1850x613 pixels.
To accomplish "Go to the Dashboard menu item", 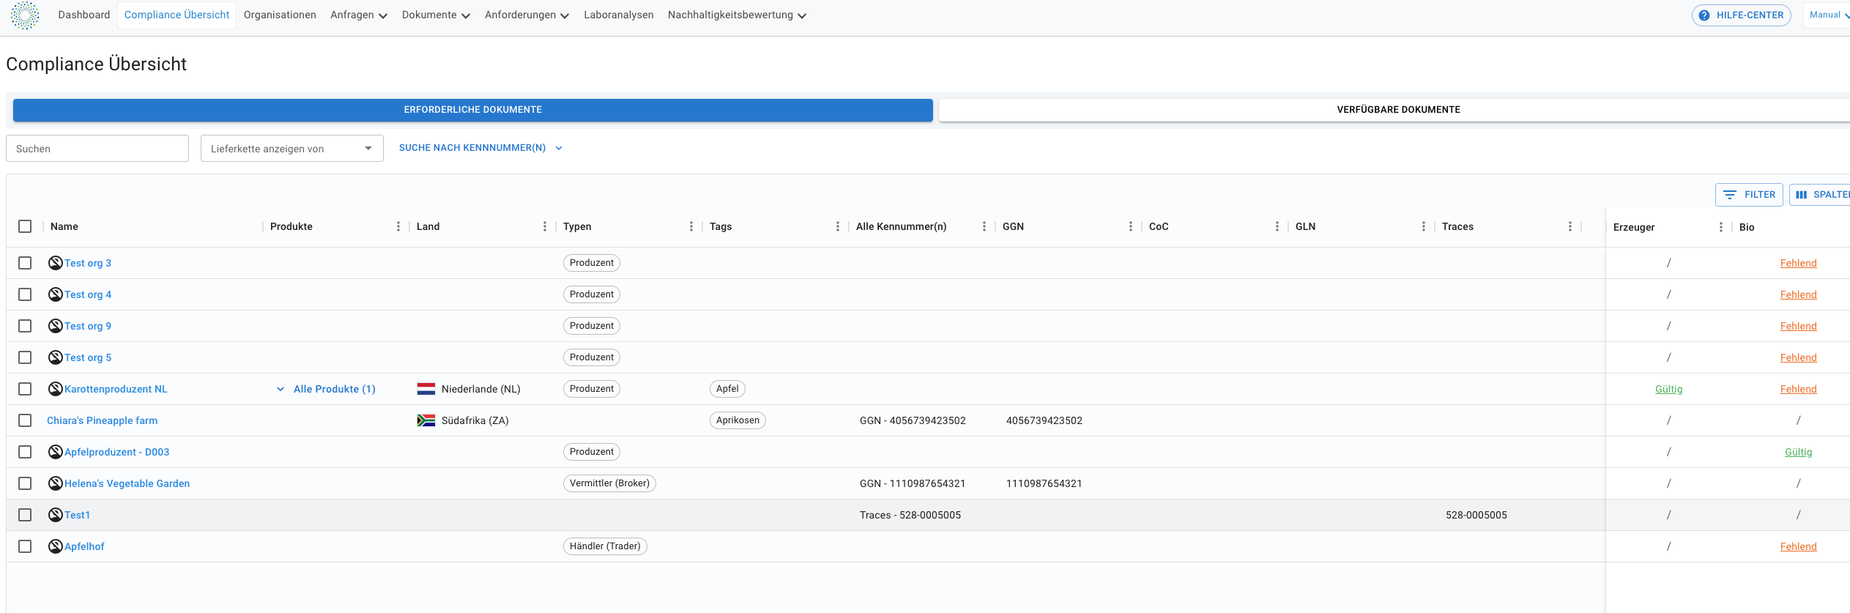I will [x=84, y=15].
